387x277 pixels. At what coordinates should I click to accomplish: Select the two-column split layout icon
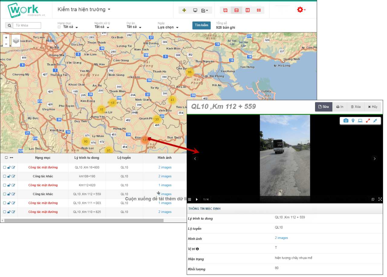248,10
